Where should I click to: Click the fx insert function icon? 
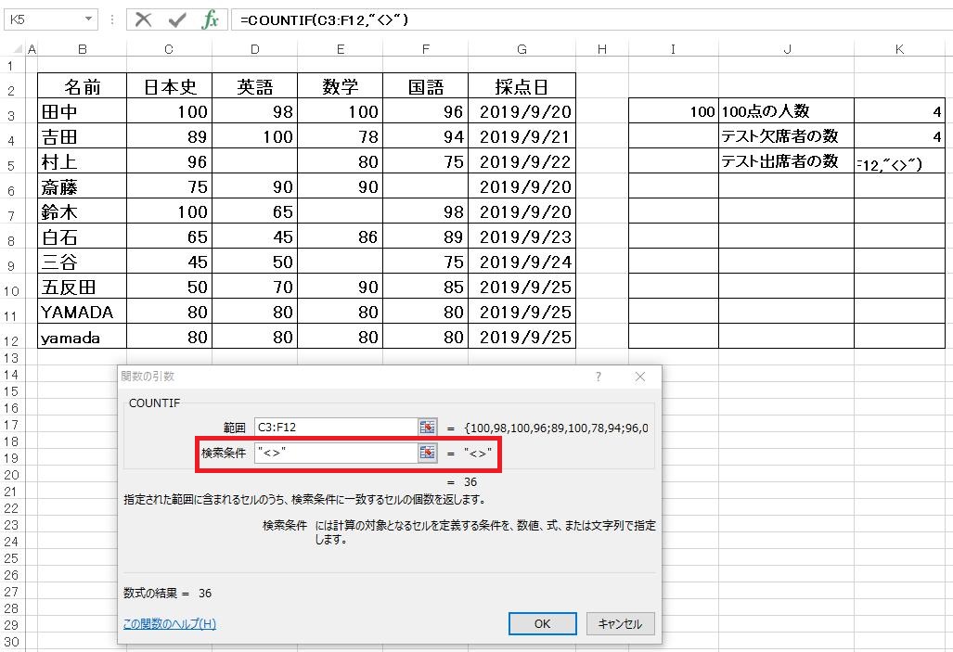pos(211,19)
